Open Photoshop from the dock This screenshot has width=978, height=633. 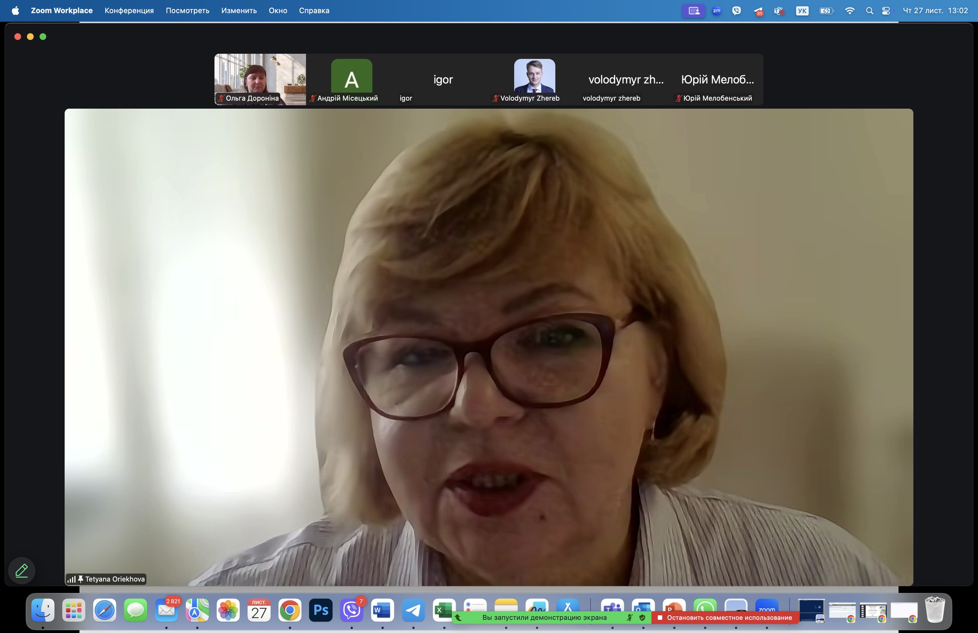(320, 610)
